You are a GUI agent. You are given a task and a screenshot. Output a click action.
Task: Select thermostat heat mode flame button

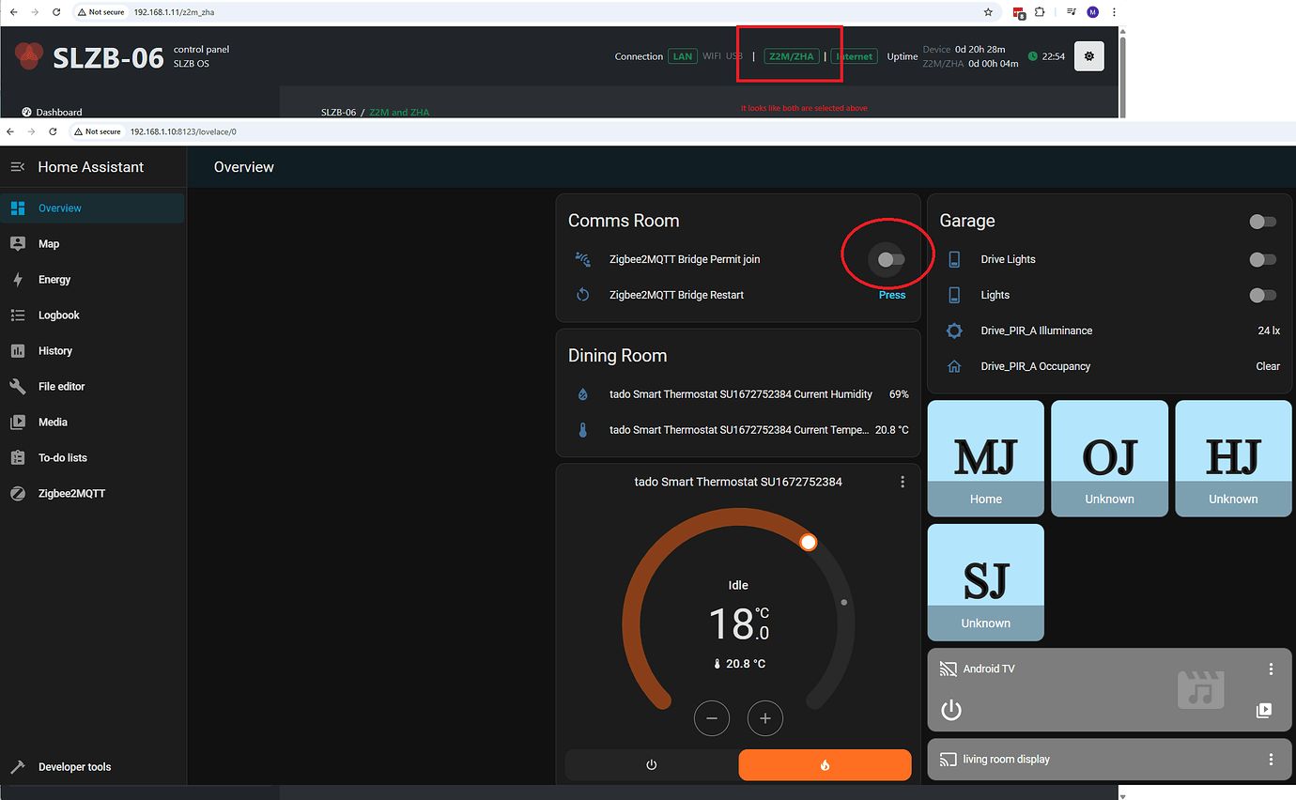825,765
